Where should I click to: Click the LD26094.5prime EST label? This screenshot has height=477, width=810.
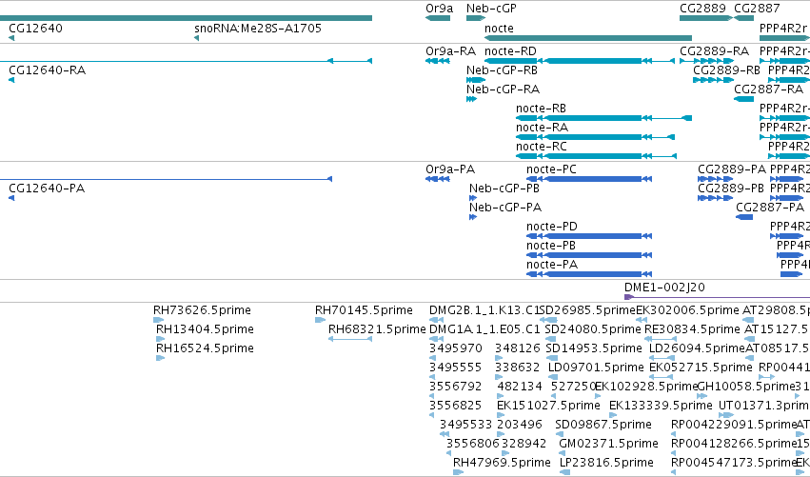click(697, 348)
